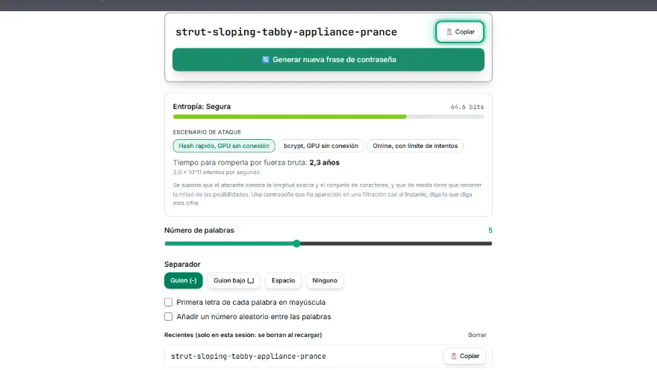The width and height of the screenshot is (657, 370).
Task: Enable capitalizing first letter of each word
Action: [169, 303]
